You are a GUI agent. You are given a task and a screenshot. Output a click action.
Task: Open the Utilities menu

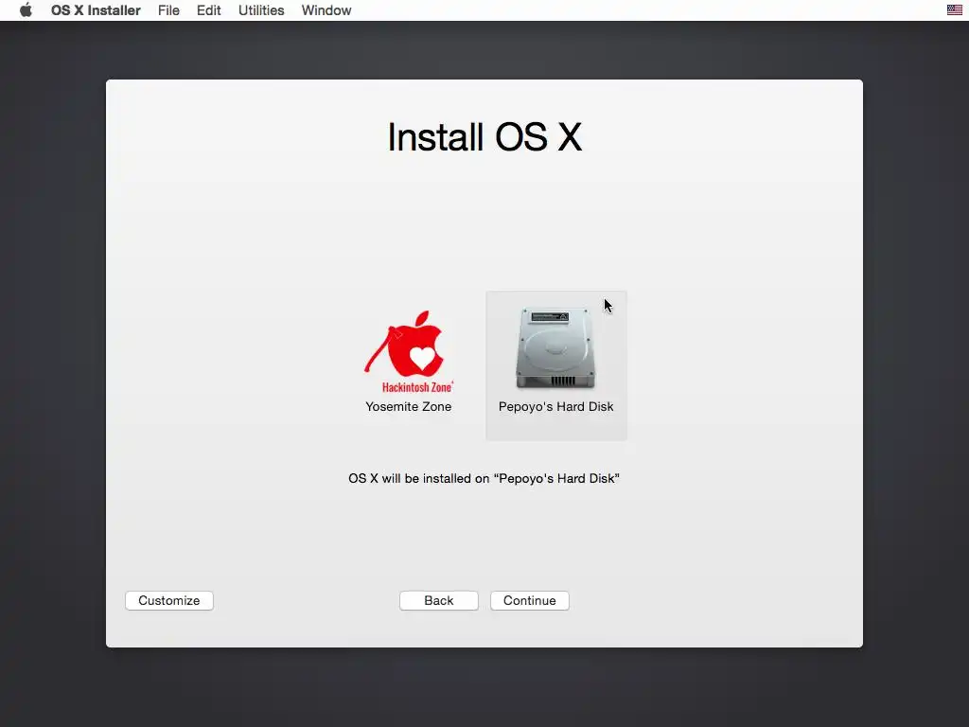click(x=261, y=10)
